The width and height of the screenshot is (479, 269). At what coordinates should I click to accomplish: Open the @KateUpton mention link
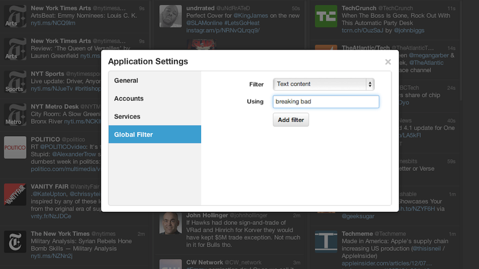pos(49,194)
